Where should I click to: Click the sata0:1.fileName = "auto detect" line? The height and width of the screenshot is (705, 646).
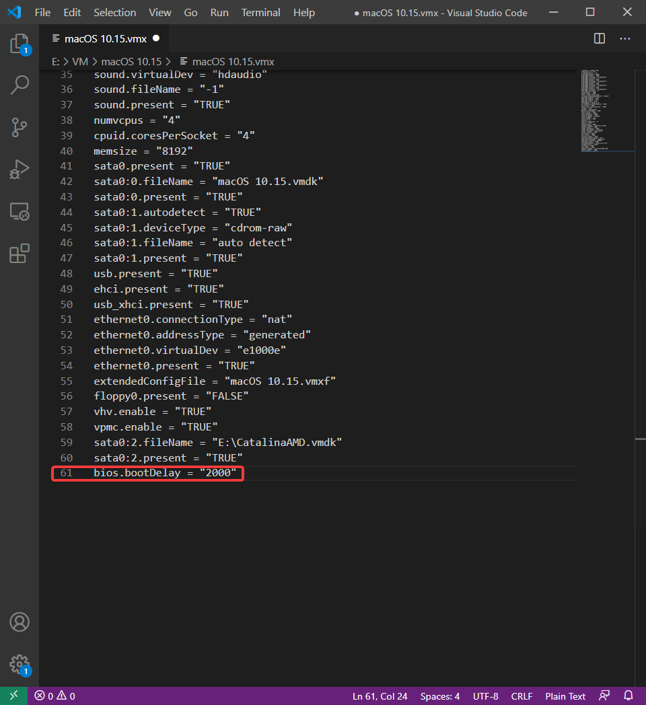pos(192,243)
